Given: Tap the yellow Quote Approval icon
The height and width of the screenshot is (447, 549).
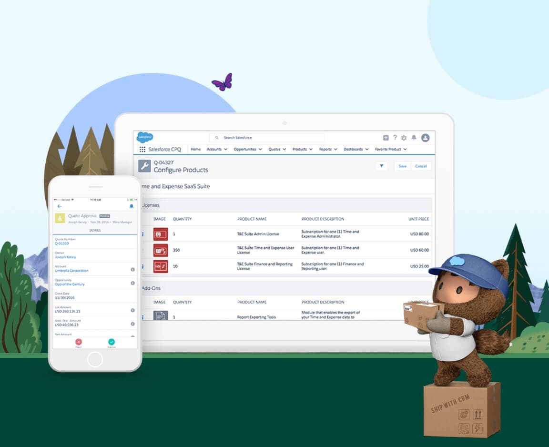Looking at the screenshot, I should pos(60,218).
